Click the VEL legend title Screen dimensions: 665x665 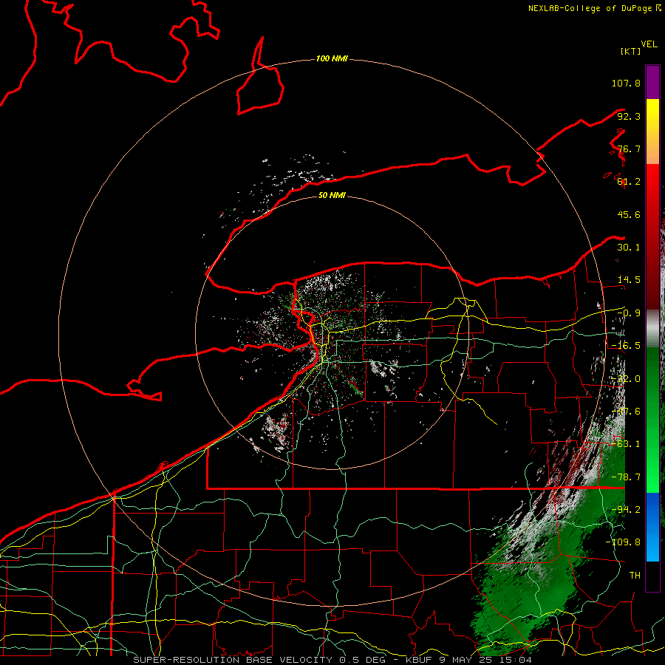tap(649, 44)
